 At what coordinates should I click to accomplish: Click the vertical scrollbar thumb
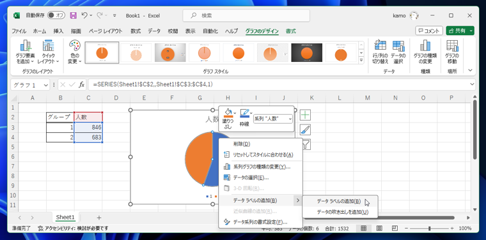(x=476, y=129)
